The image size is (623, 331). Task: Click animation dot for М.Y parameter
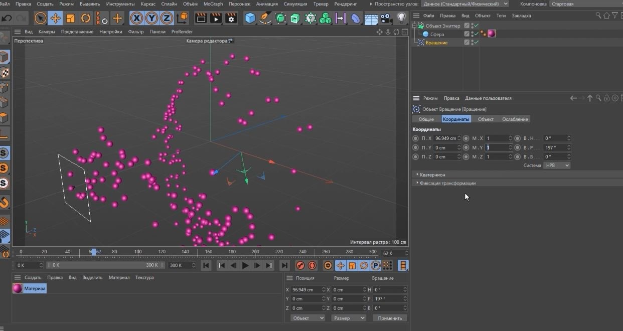[466, 147]
